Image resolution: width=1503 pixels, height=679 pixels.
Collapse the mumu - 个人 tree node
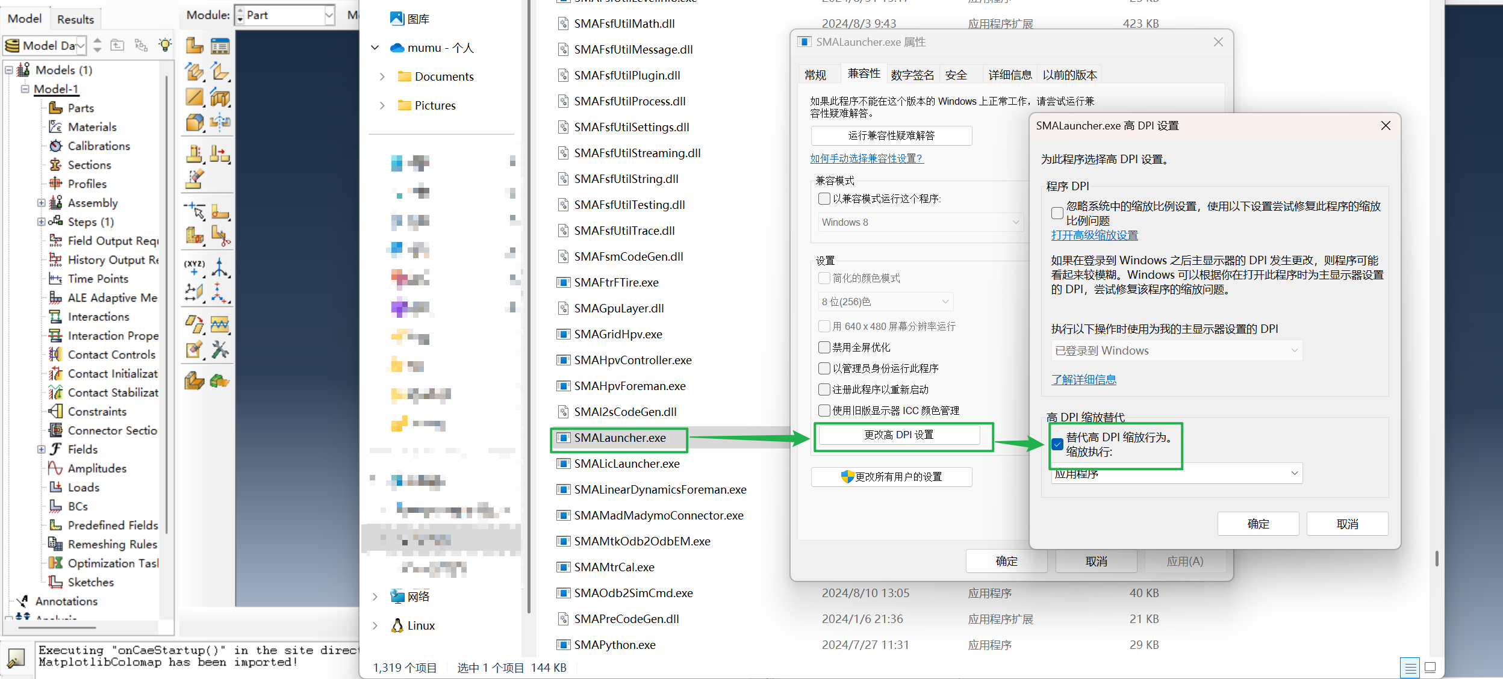point(375,48)
